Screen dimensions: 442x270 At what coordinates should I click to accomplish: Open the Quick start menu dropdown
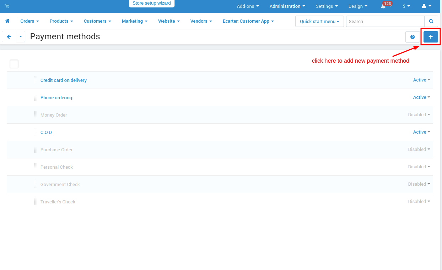[319, 21]
